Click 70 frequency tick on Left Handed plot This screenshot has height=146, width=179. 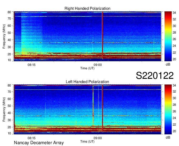[x=9, y=92]
